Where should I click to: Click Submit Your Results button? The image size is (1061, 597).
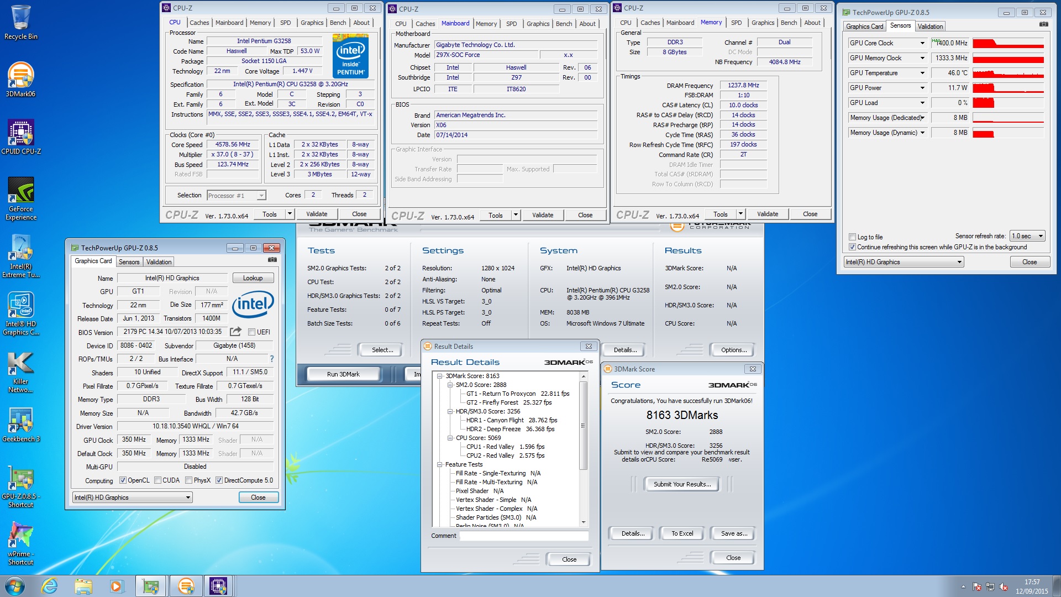point(682,484)
